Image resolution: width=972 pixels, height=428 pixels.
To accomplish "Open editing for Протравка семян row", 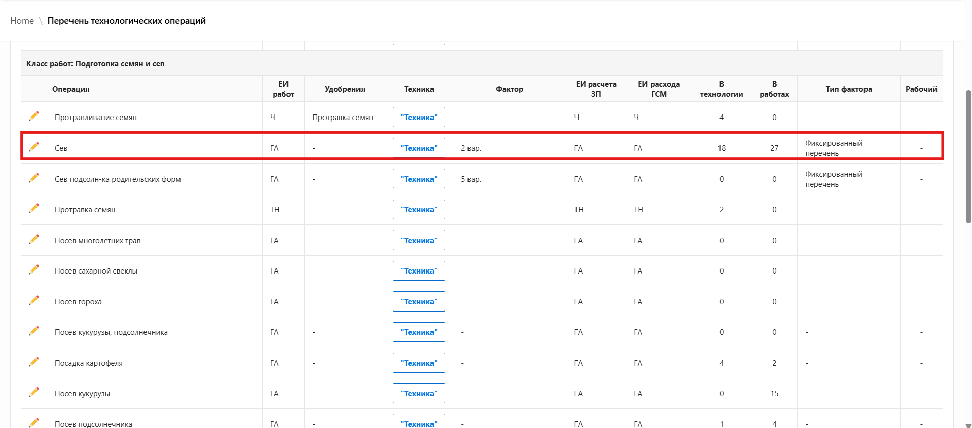I will click(34, 208).
